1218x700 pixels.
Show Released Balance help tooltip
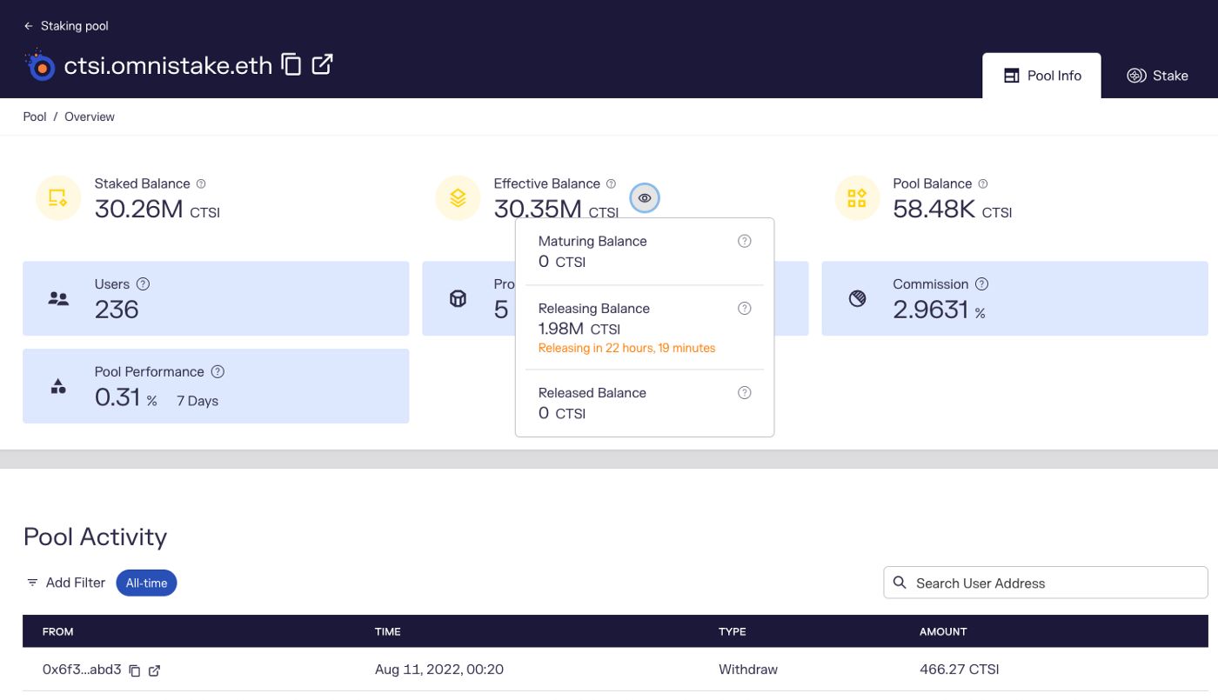tap(745, 393)
